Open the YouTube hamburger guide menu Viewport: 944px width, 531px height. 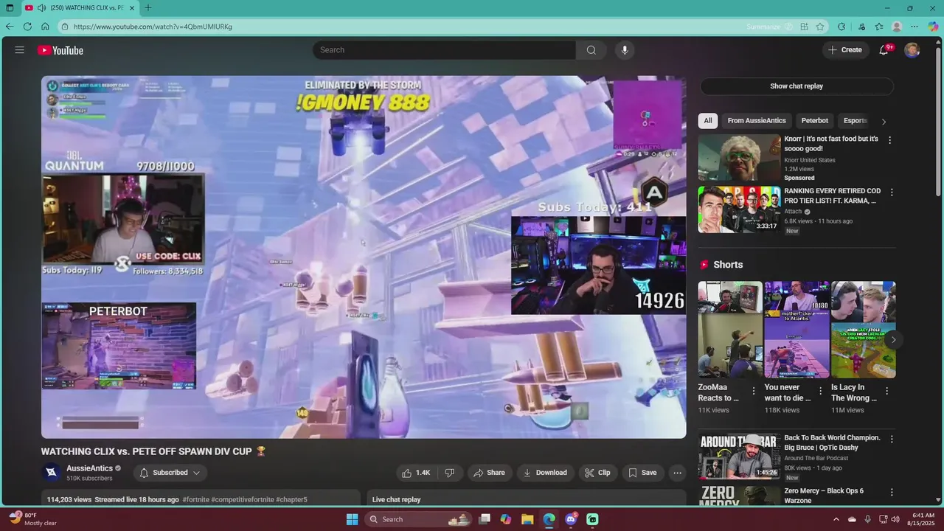coord(20,50)
